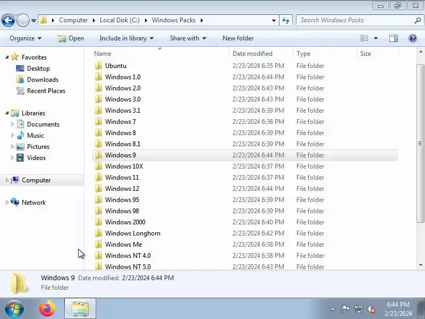Select the Ubuntu folder
This screenshot has height=319, width=425.
[116, 65]
